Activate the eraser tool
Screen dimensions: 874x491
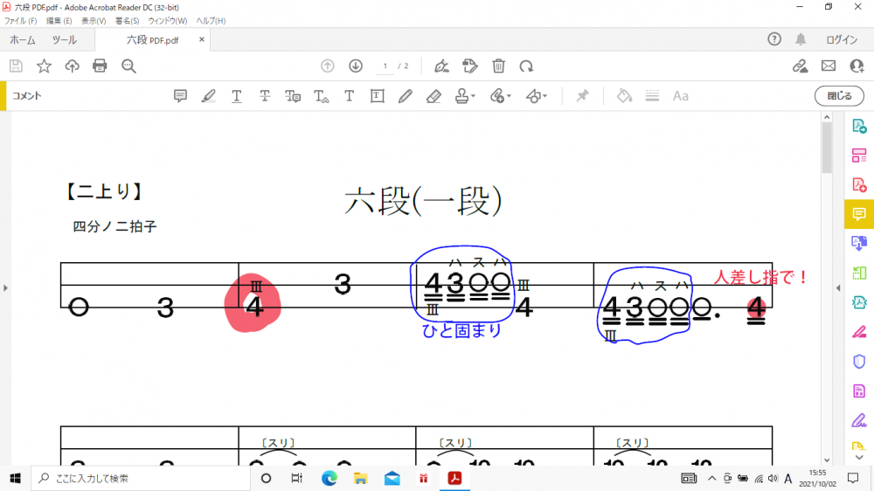(x=434, y=96)
